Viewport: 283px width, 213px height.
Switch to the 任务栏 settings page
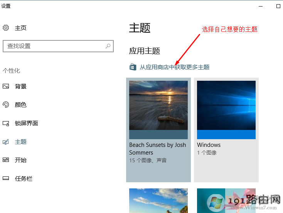point(24,179)
